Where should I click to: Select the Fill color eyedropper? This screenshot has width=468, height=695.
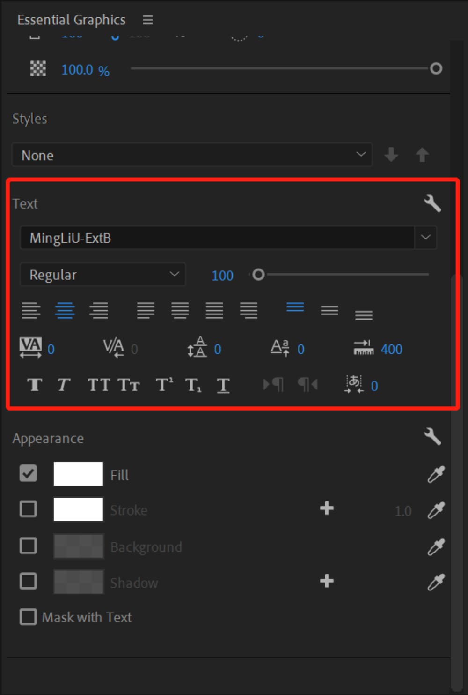point(435,475)
